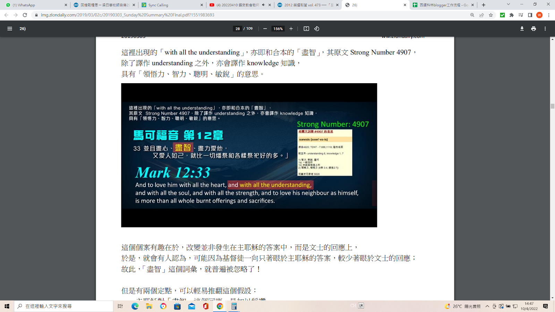Open the Extensions puzzle icon

512,15
